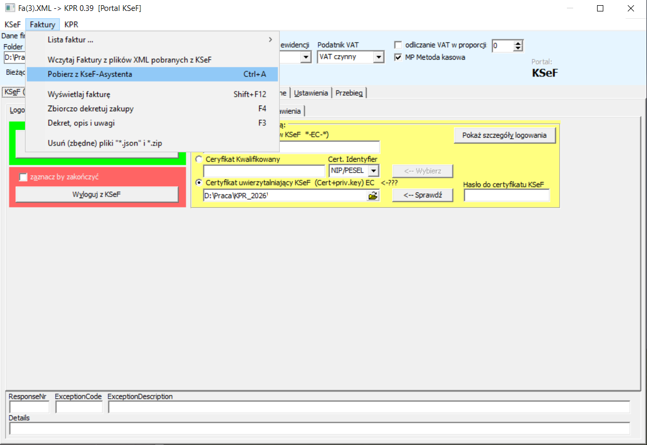The image size is (647, 445).
Task: Click the <-- Sprawdź button
Action: coord(422,195)
